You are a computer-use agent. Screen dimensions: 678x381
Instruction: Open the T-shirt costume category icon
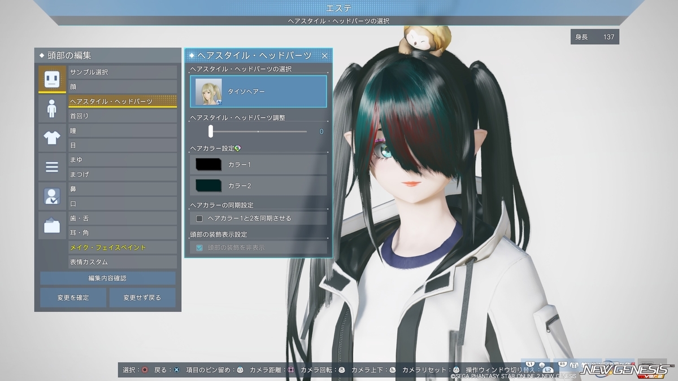52,138
